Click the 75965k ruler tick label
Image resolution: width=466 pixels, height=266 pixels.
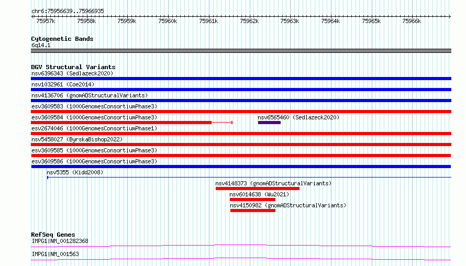click(371, 21)
